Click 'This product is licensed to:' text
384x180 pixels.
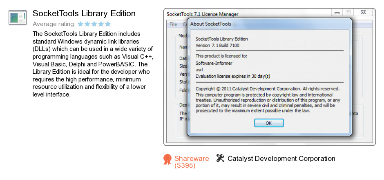pos(222,56)
